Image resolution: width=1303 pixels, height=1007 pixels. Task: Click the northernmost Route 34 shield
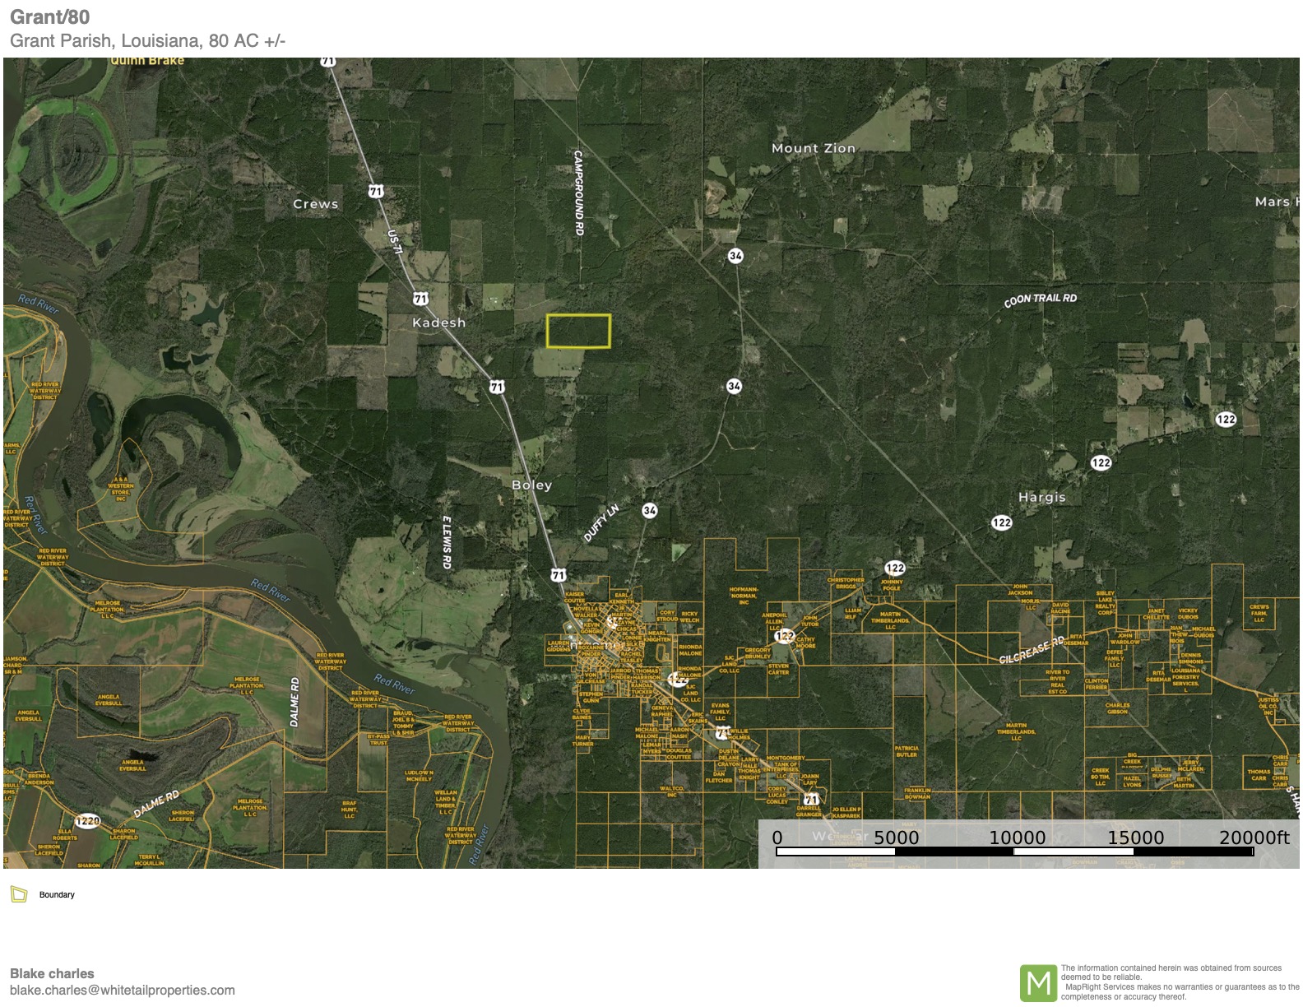[x=735, y=256]
